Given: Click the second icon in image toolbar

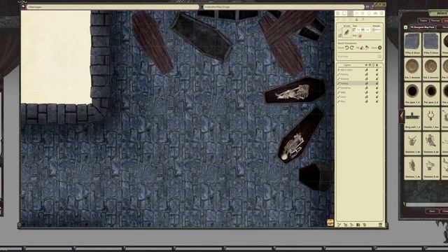Looking at the screenshot, I should [344, 13].
